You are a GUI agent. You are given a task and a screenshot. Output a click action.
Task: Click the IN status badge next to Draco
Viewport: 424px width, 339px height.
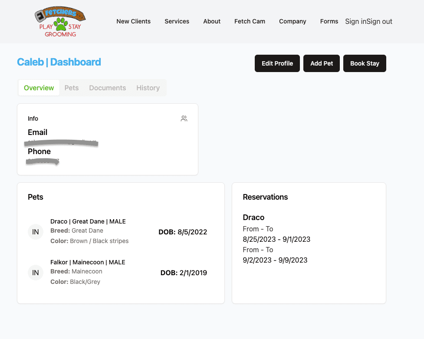tap(35, 232)
